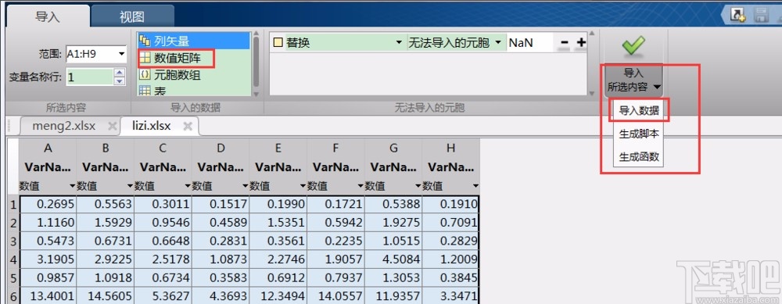
Task: Open column A 数值 type dropdown
Action: (x=72, y=187)
